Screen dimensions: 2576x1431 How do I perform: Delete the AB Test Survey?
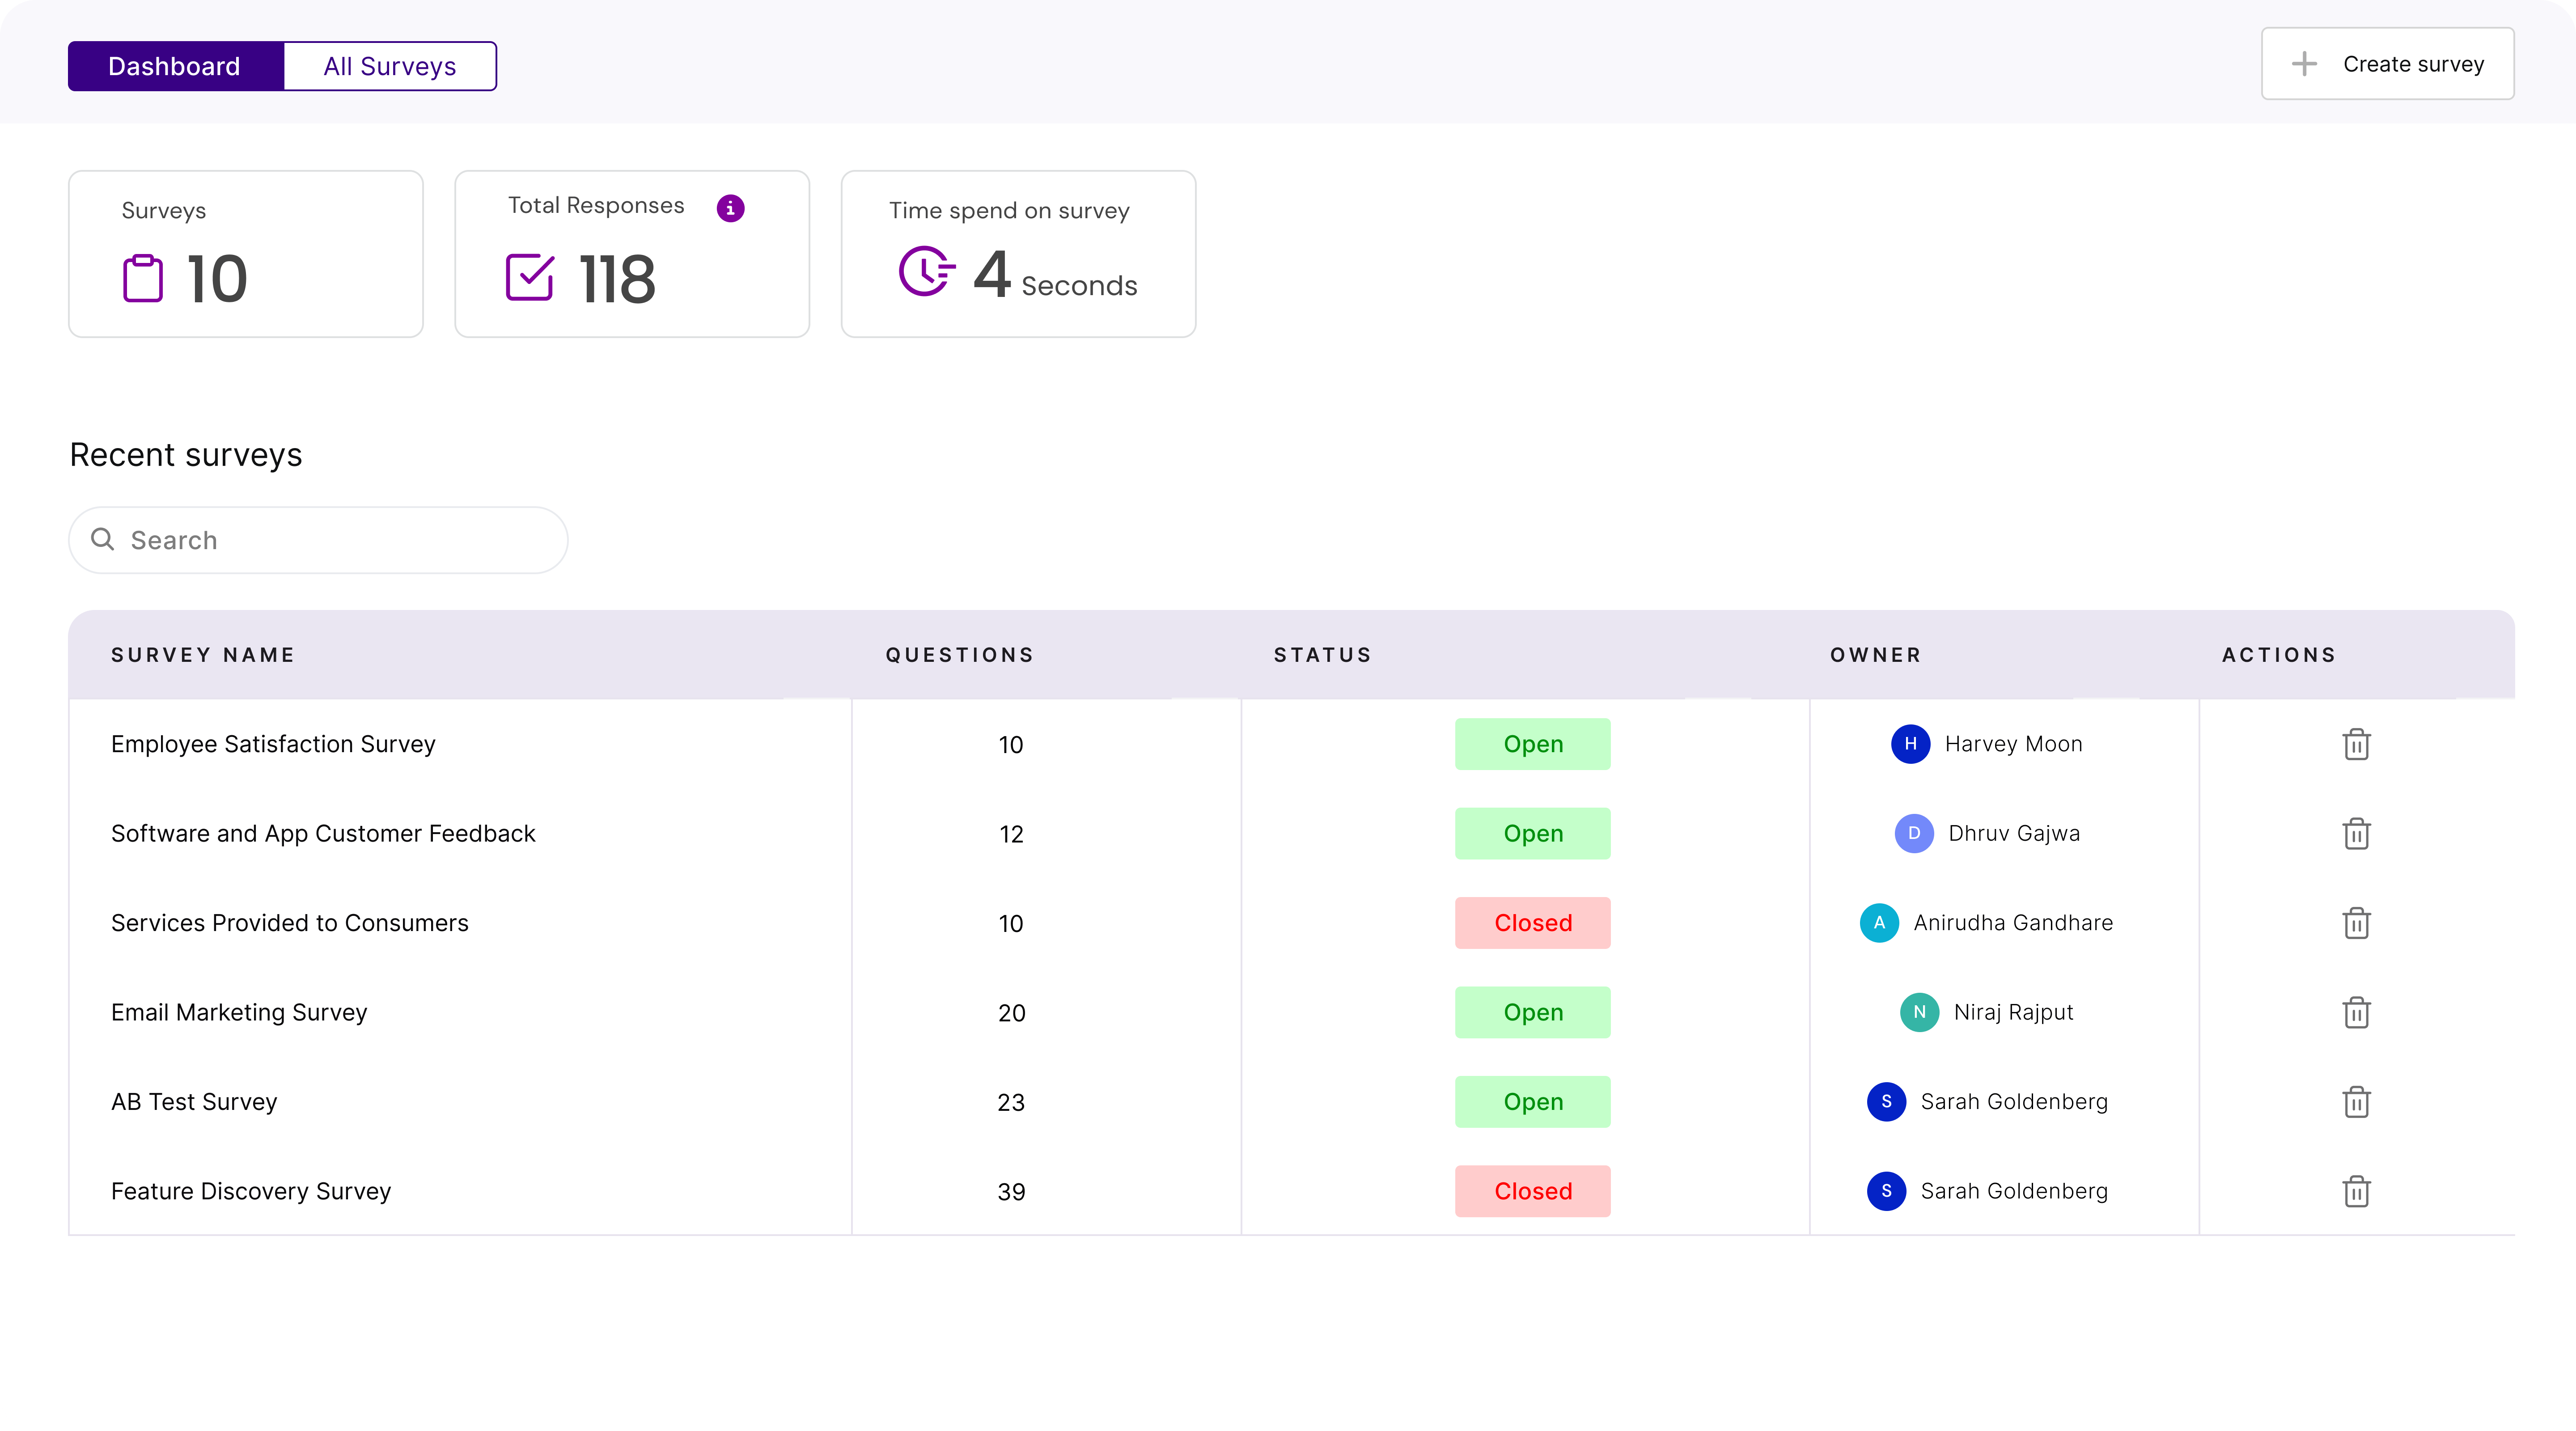pyautogui.click(x=2356, y=1102)
